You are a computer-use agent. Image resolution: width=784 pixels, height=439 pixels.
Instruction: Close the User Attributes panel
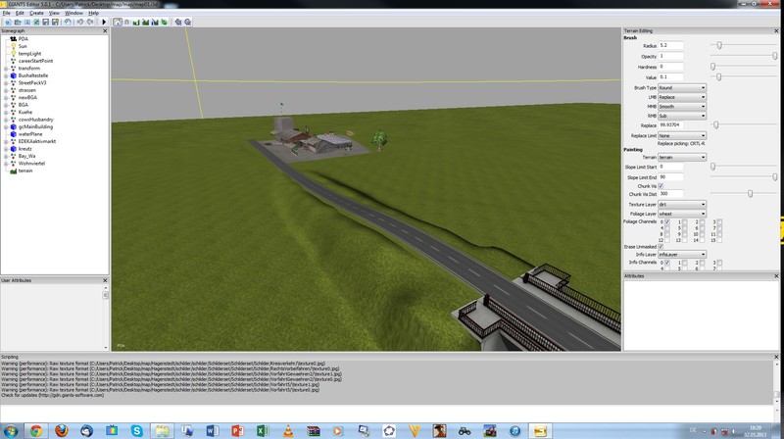coord(105,280)
